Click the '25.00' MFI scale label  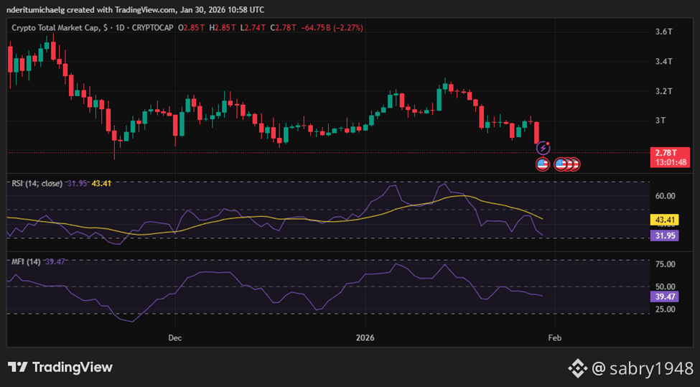point(665,309)
